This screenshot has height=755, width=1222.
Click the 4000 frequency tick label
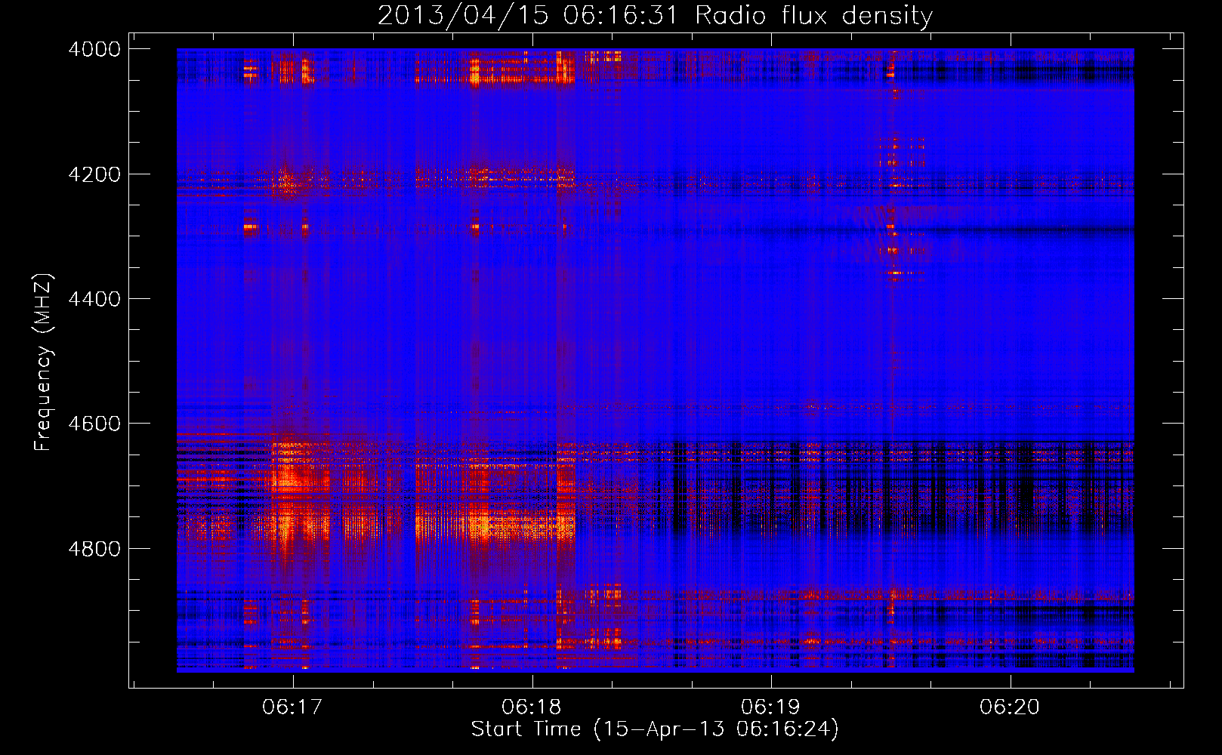pyautogui.click(x=94, y=49)
